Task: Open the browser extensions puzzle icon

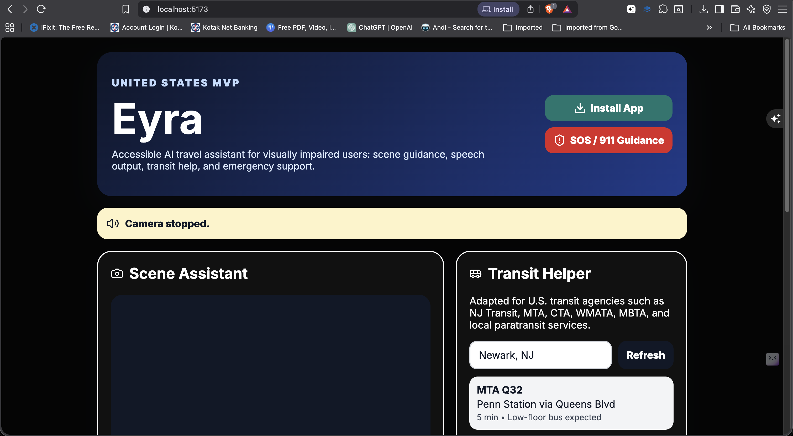Action: click(663, 9)
